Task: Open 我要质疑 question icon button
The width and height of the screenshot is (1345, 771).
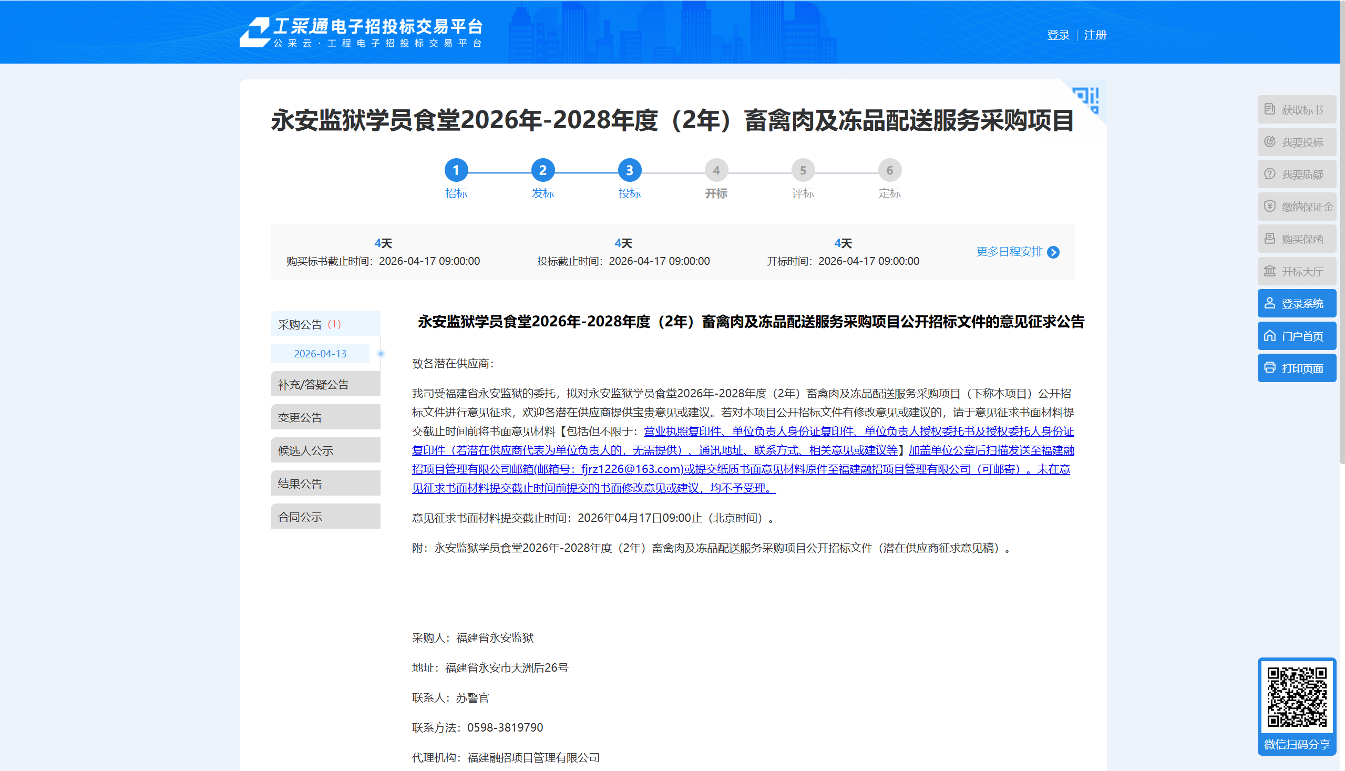Action: tap(1296, 174)
